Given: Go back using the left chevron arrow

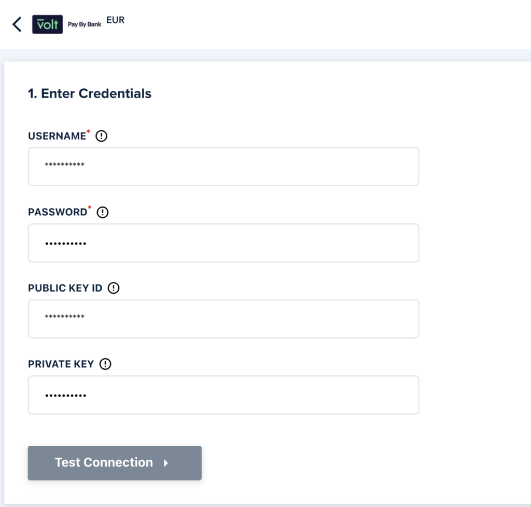Looking at the screenshot, I should tap(17, 24).
